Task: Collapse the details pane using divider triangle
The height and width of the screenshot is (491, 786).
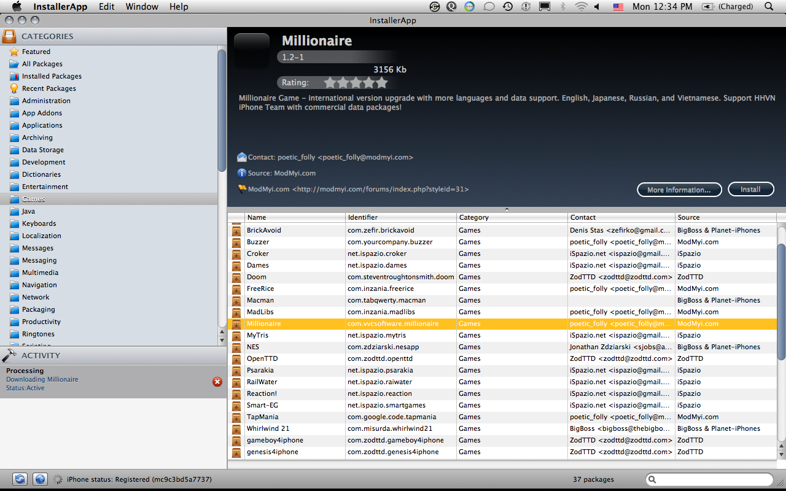Action: 507,209
